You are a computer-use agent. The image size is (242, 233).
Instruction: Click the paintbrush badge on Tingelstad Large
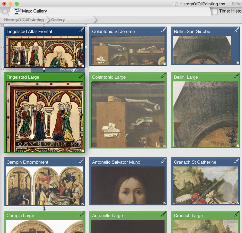(81, 76)
